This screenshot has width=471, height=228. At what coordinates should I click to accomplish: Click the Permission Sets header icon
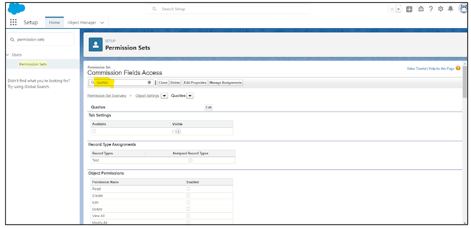[x=95, y=45]
